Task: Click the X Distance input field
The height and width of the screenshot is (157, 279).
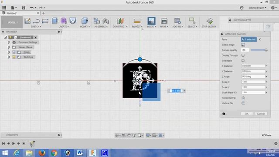Action: click(253, 66)
